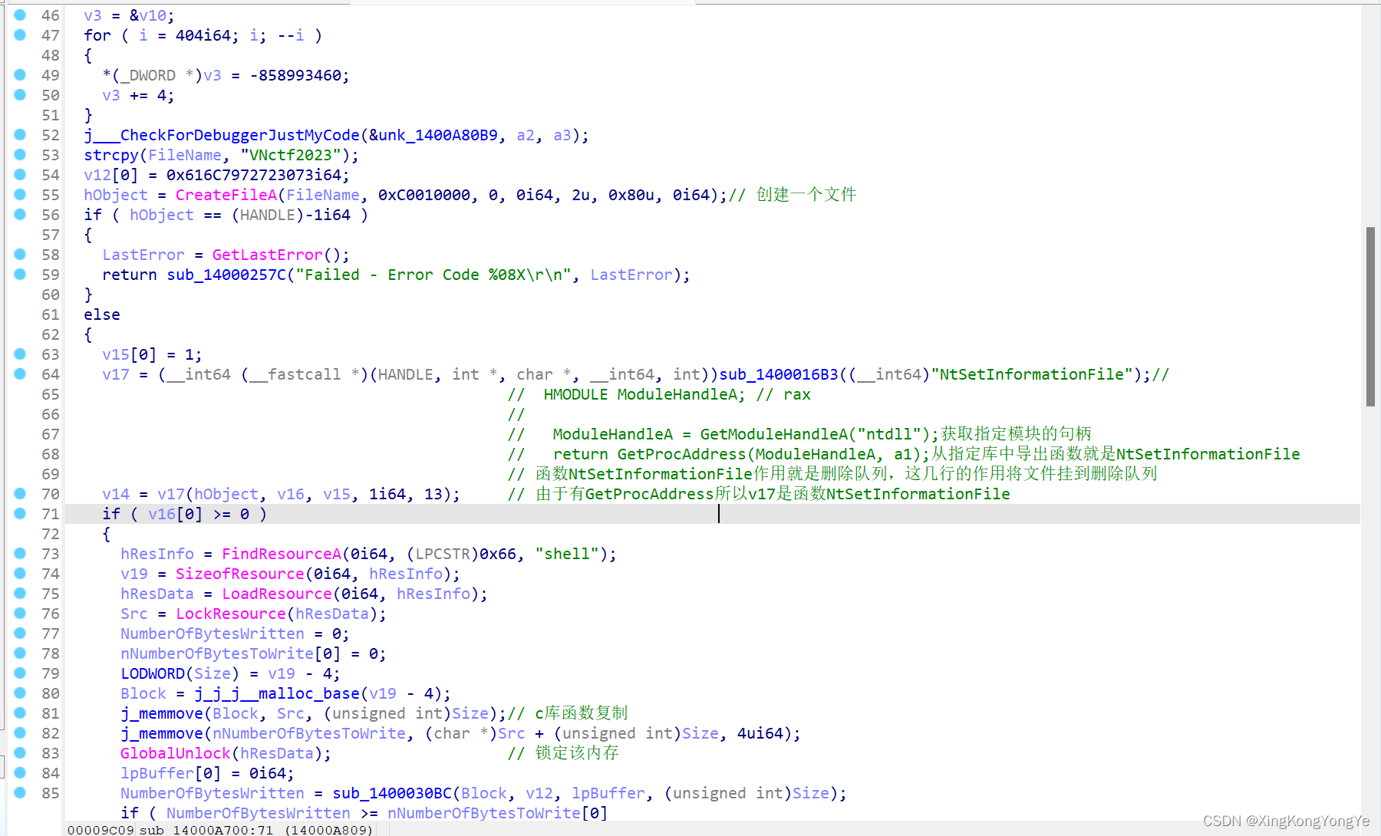Click strcpy call on line 53

[x=111, y=155]
